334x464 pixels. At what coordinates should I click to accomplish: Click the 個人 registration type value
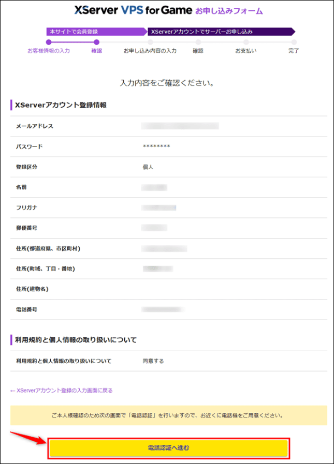[148, 167]
